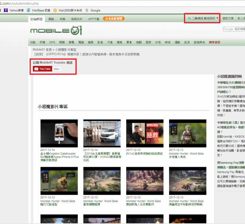Screen dimensions: 245x224
Task: Open the iPhone Kingston Datatraveler video thumbnail
Action: point(59,133)
